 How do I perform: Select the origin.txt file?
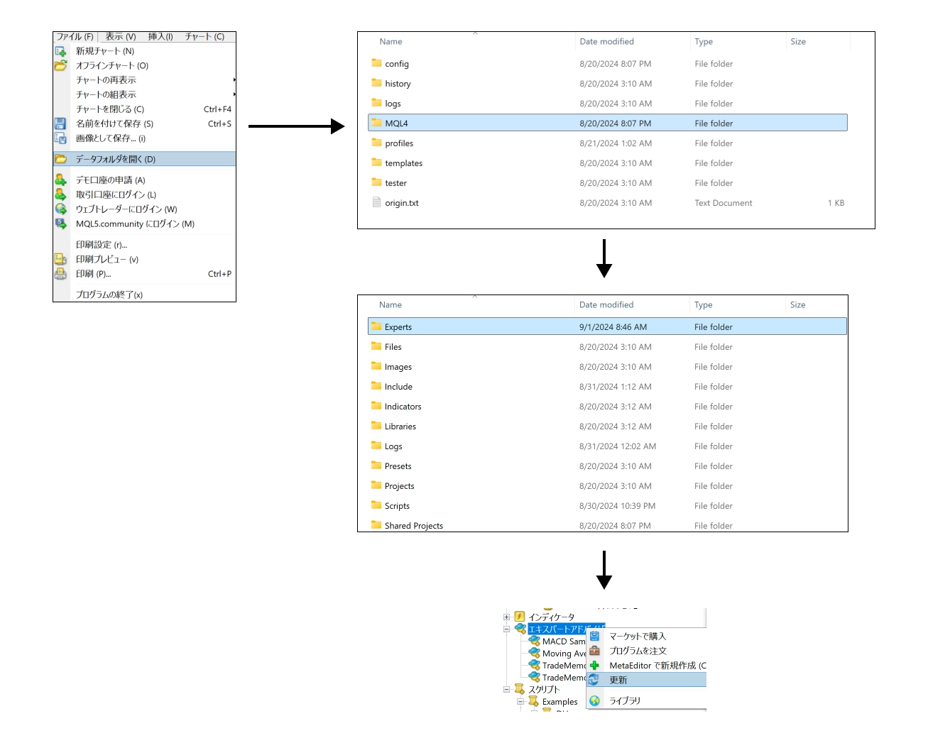(608, 203)
